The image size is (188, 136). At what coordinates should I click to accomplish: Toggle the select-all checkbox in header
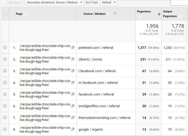pos(5,14)
